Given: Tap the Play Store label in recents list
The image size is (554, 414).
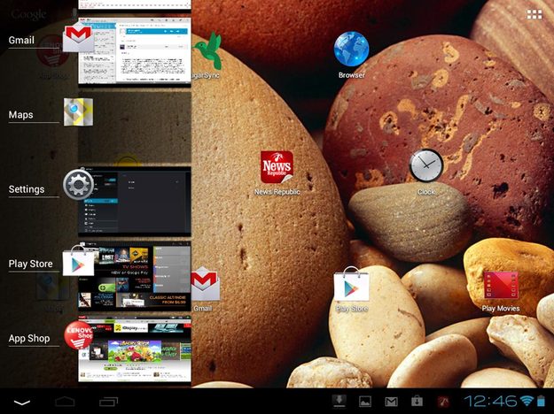Looking at the screenshot, I should point(31,264).
